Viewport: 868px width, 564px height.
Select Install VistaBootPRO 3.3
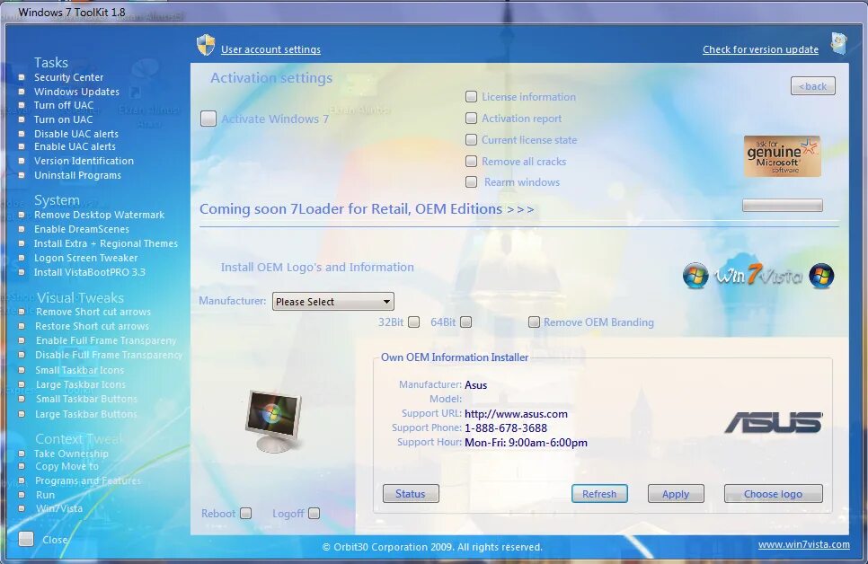point(90,272)
